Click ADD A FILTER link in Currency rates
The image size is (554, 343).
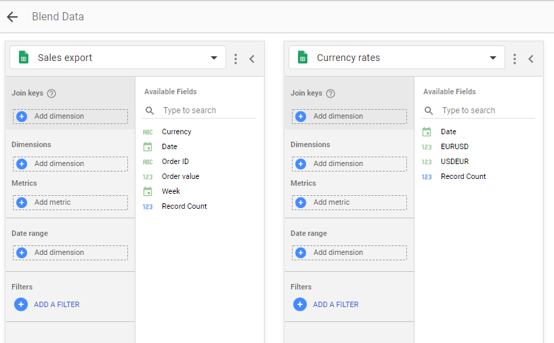(x=336, y=304)
